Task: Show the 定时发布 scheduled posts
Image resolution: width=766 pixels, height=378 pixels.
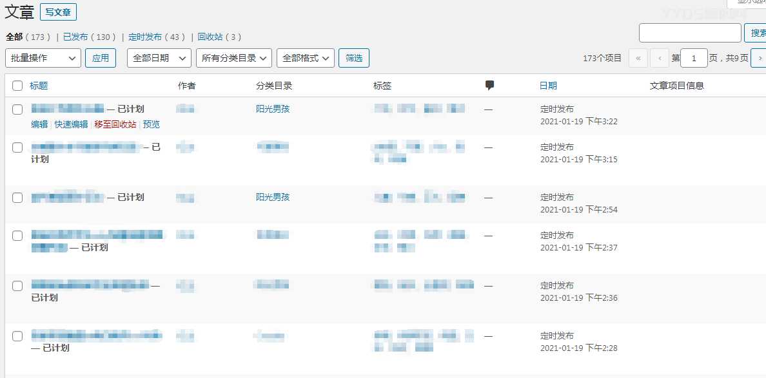Action: click(x=145, y=37)
